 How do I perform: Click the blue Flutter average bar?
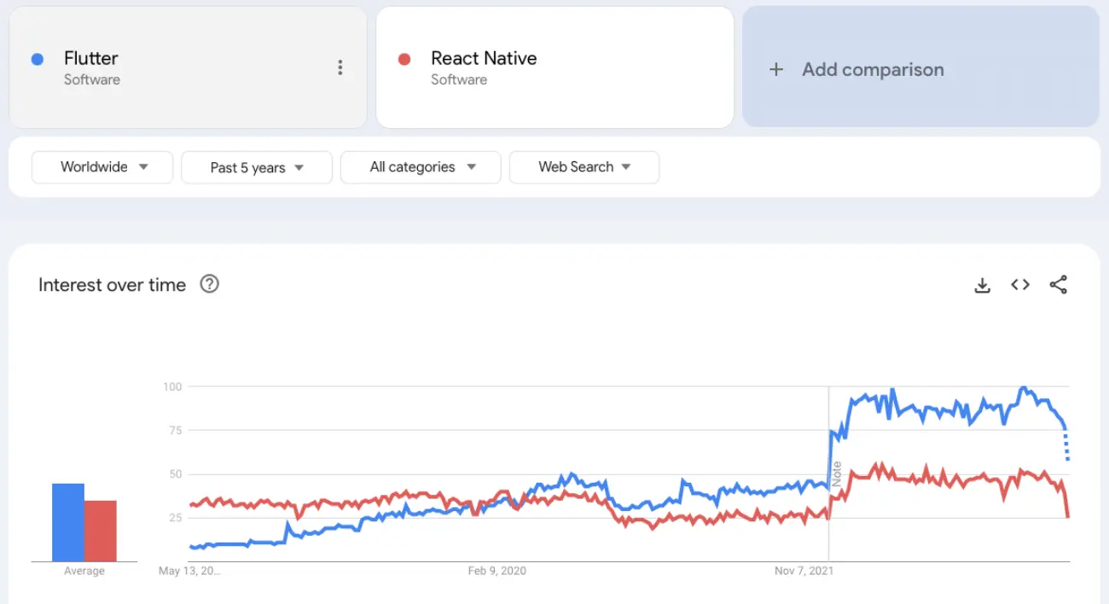coord(68,522)
